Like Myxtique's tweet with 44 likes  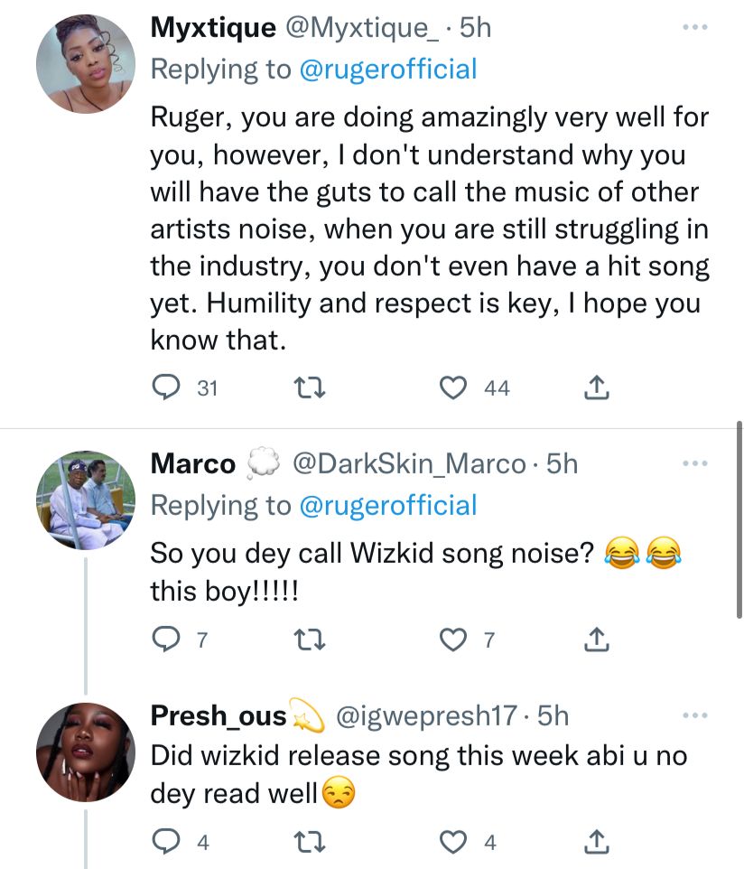tap(453, 388)
